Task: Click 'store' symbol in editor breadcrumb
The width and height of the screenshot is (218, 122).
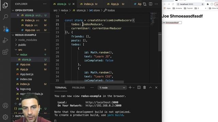Action: [95, 11]
